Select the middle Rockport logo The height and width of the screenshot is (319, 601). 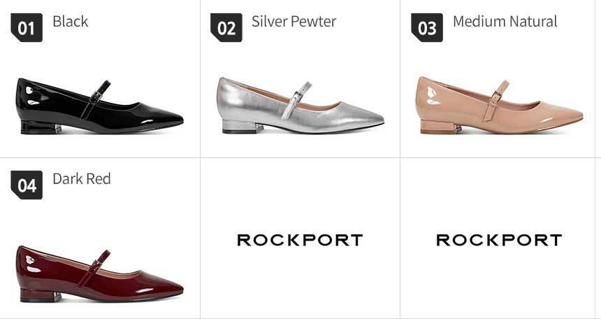(x=300, y=241)
